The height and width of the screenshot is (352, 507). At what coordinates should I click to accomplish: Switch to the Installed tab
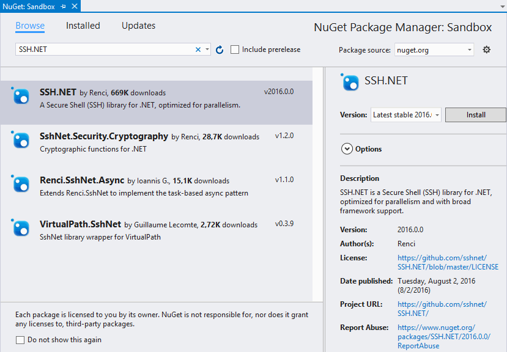coord(83,26)
